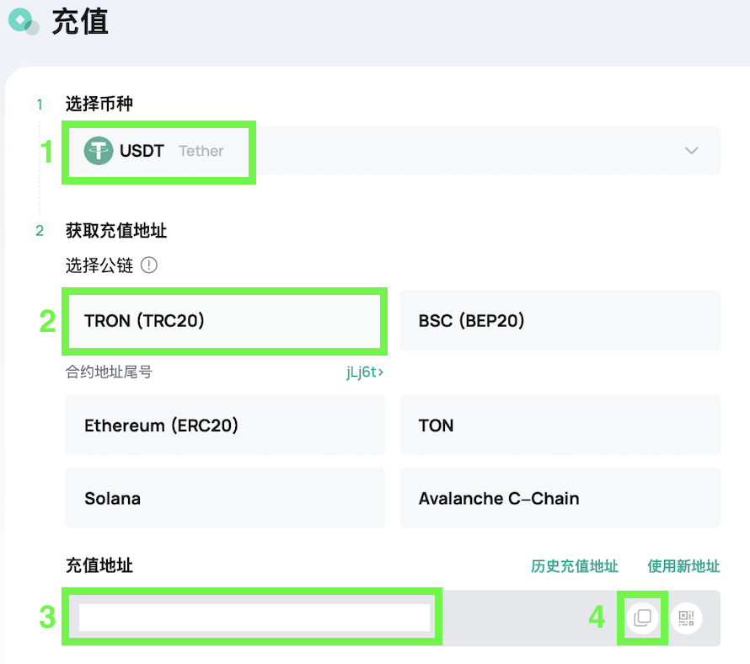Click 使用新地址 to generate a new address
This screenshot has height=664, width=750.
(683, 566)
